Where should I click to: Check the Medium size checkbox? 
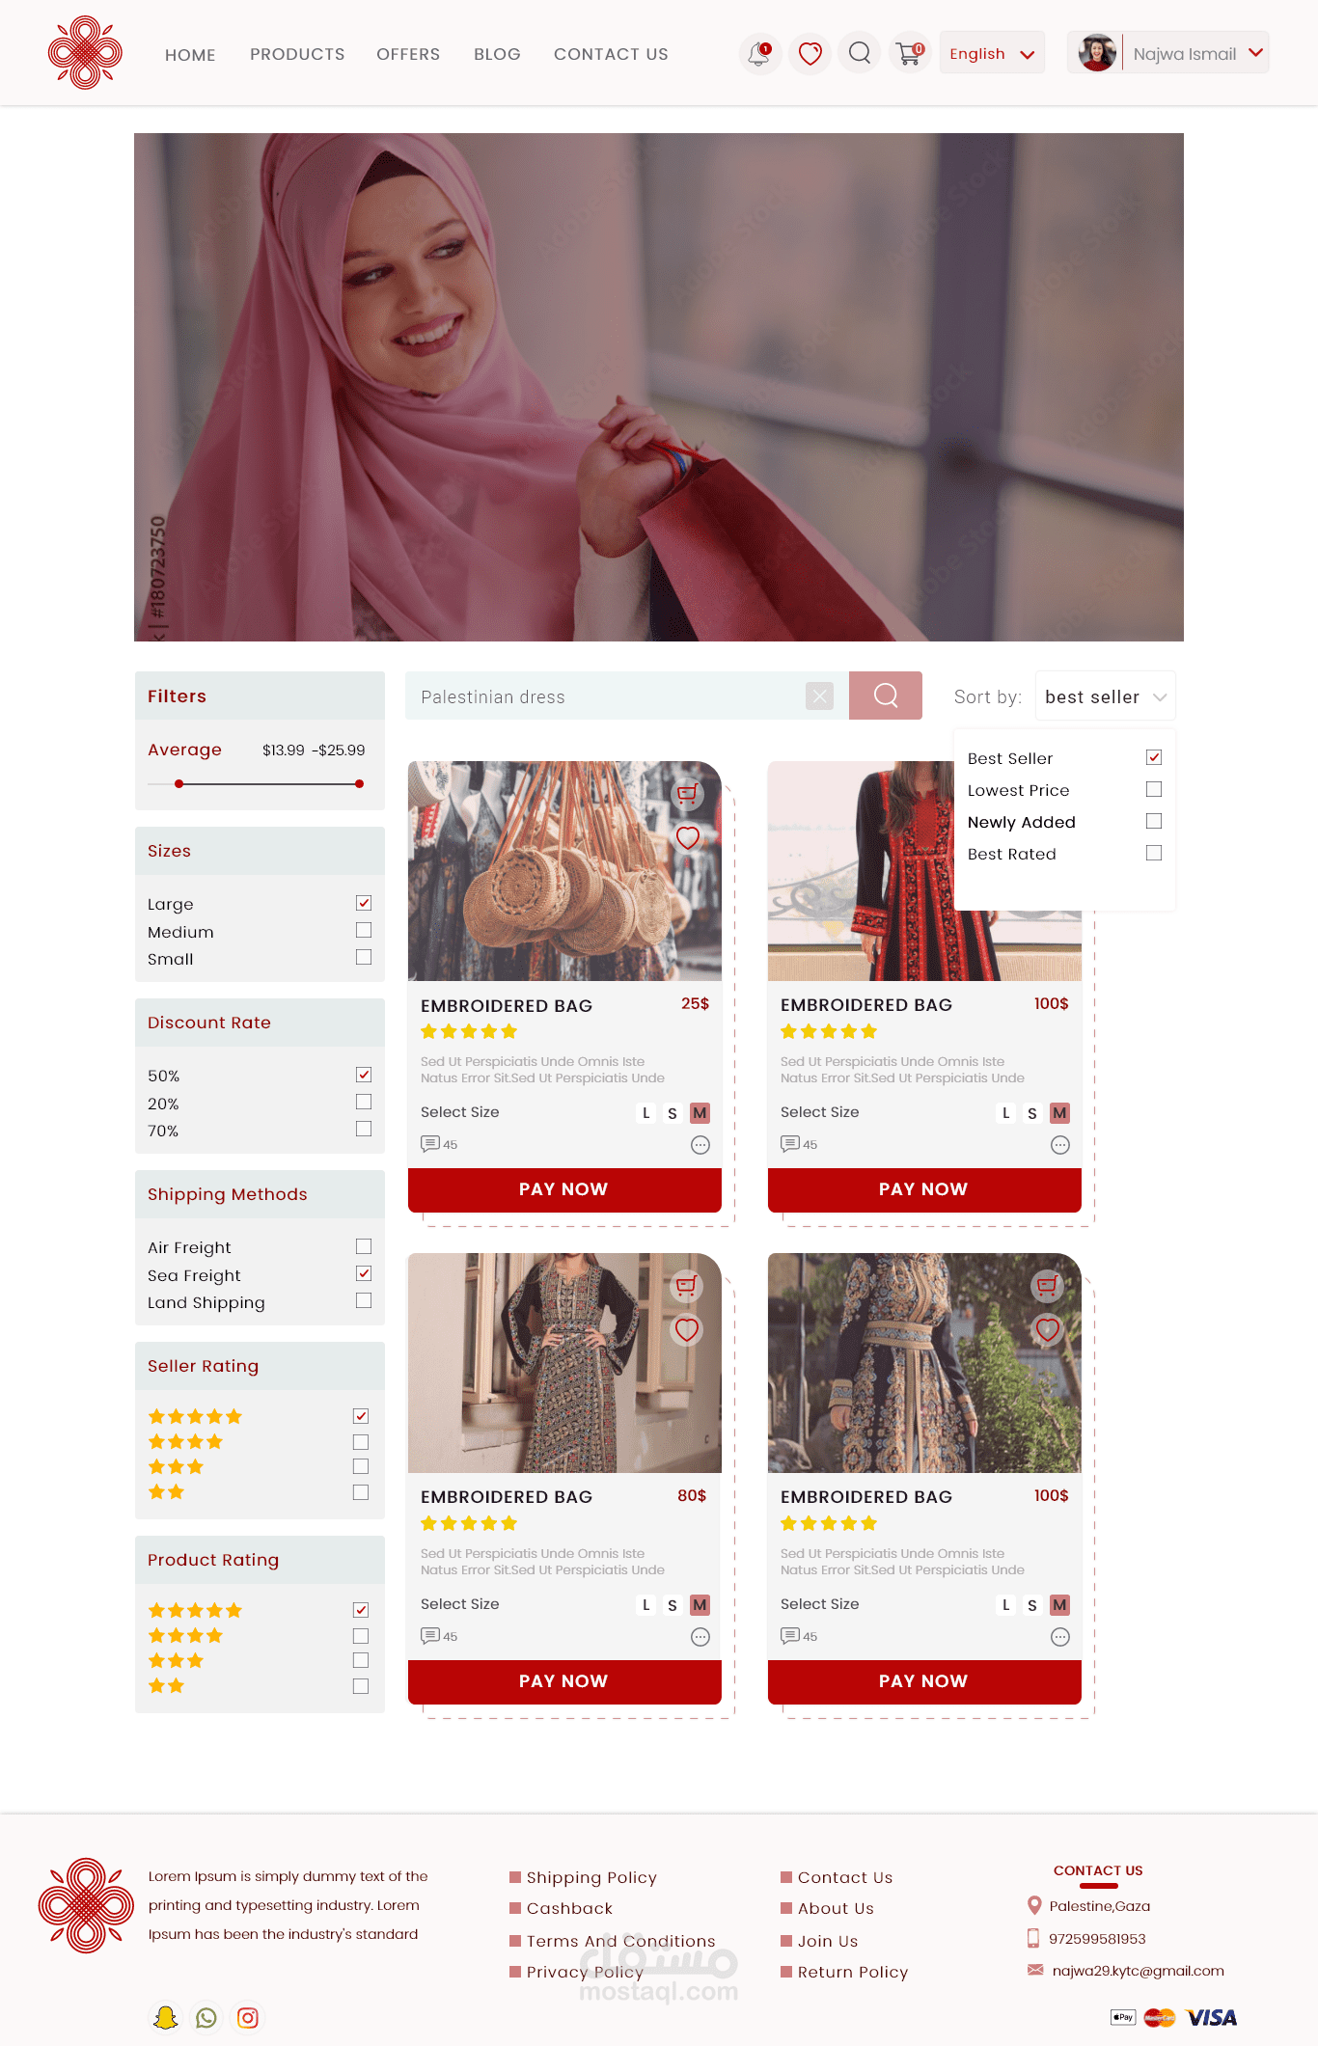coord(364,930)
